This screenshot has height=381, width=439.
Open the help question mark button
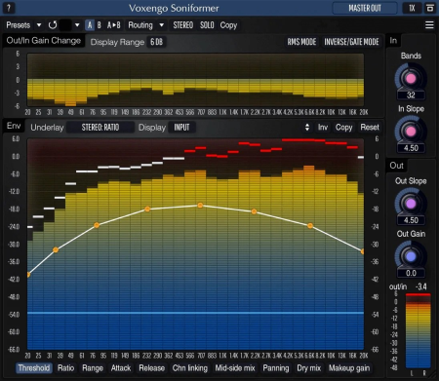tap(9, 8)
